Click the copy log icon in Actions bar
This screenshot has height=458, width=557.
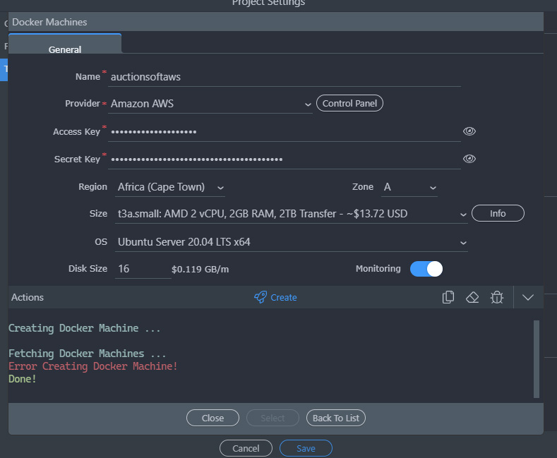pyautogui.click(x=448, y=297)
